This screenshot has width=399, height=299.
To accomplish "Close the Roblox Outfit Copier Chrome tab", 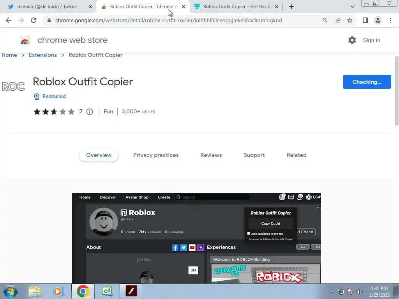I will pyautogui.click(x=184, y=7).
